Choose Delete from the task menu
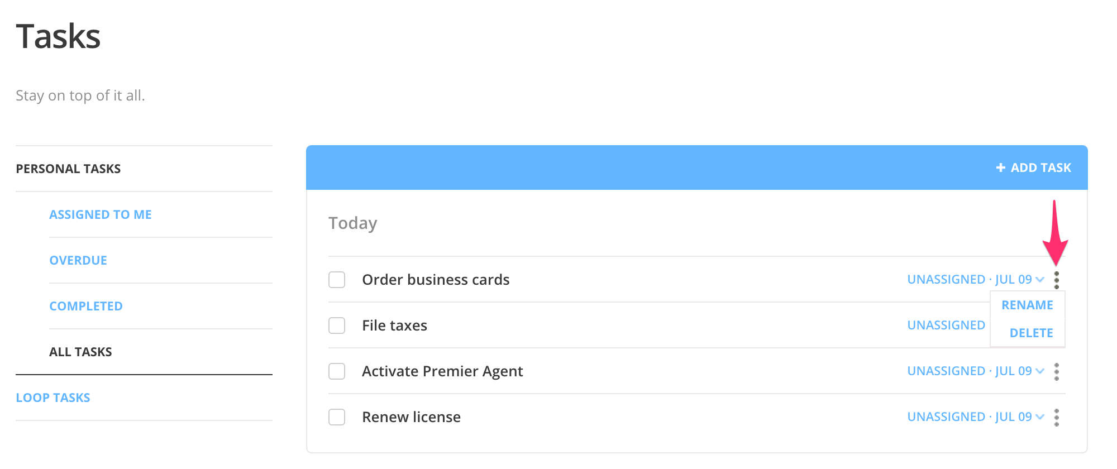 click(1031, 333)
